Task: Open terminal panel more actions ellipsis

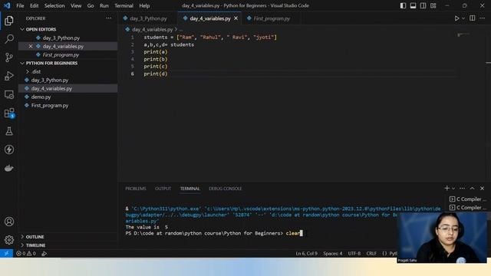Action: point(462,188)
